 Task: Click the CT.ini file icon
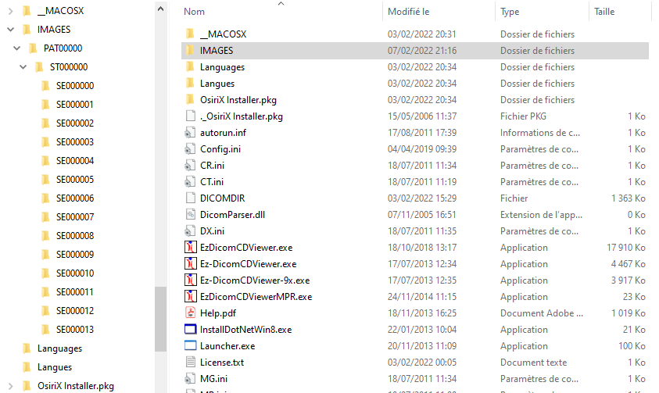coord(190,182)
